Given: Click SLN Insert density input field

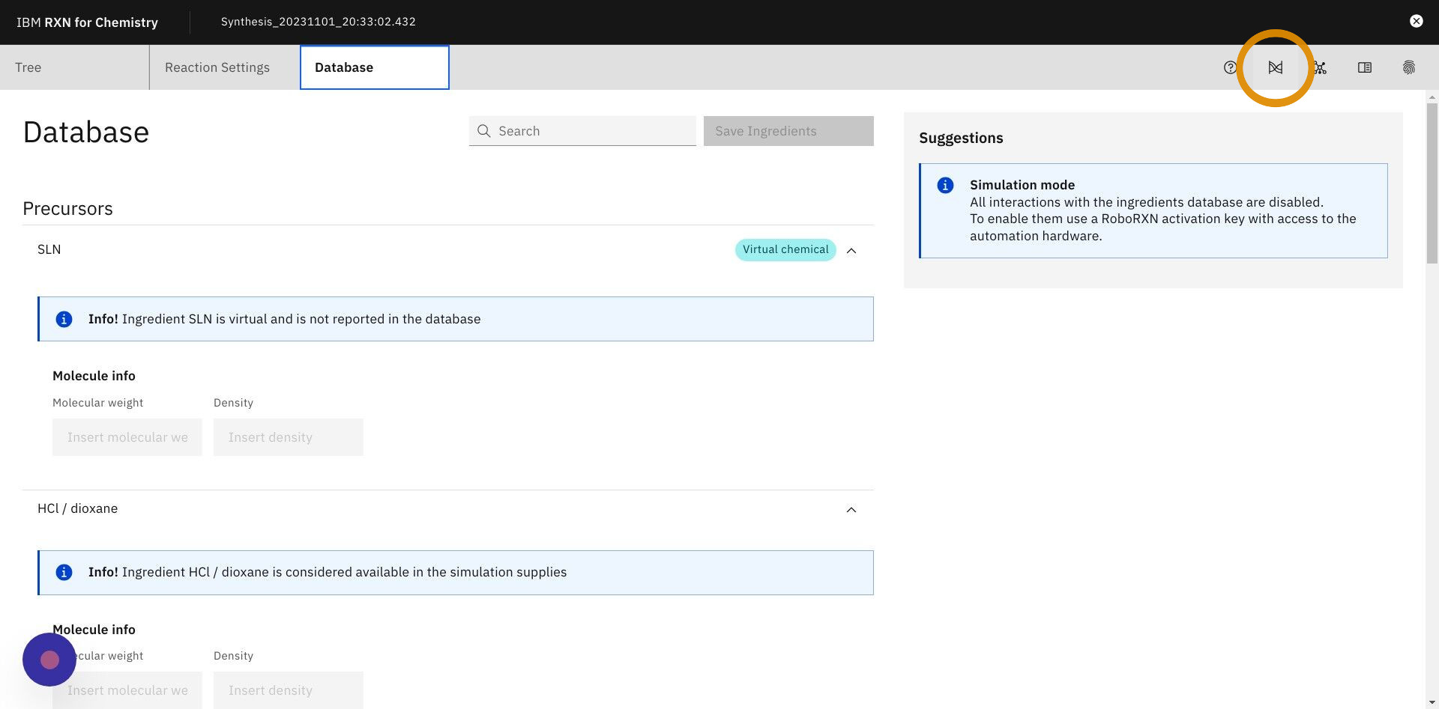Looking at the screenshot, I should (289, 437).
